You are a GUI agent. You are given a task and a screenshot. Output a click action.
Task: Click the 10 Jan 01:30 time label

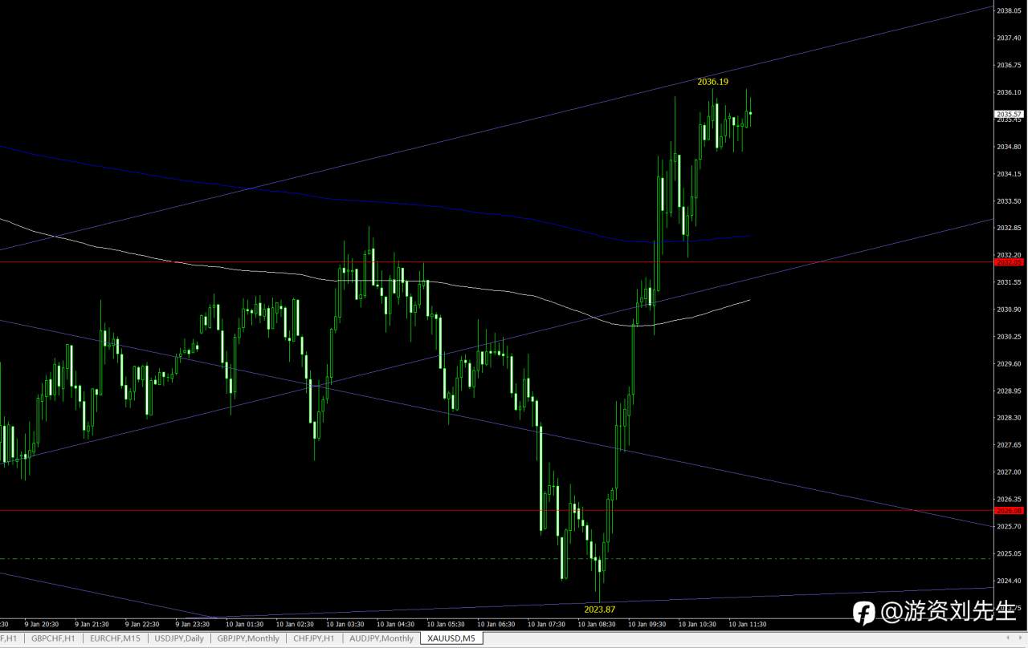pyautogui.click(x=244, y=623)
